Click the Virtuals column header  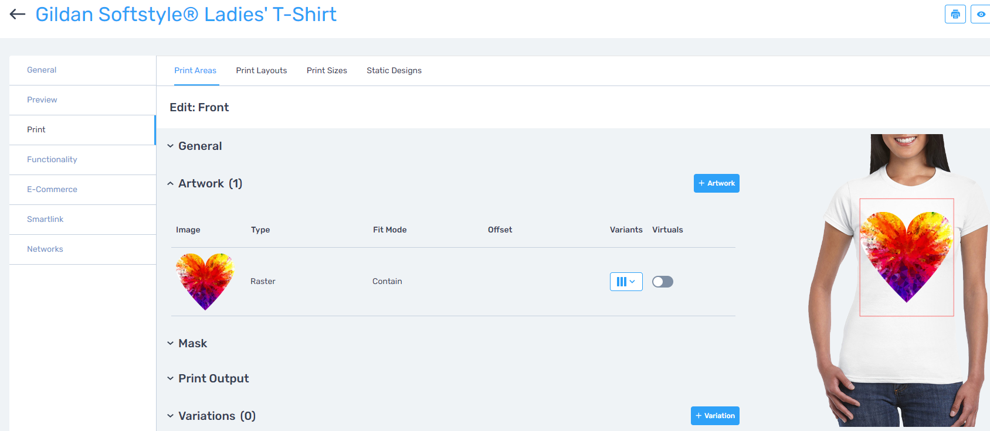[667, 230]
